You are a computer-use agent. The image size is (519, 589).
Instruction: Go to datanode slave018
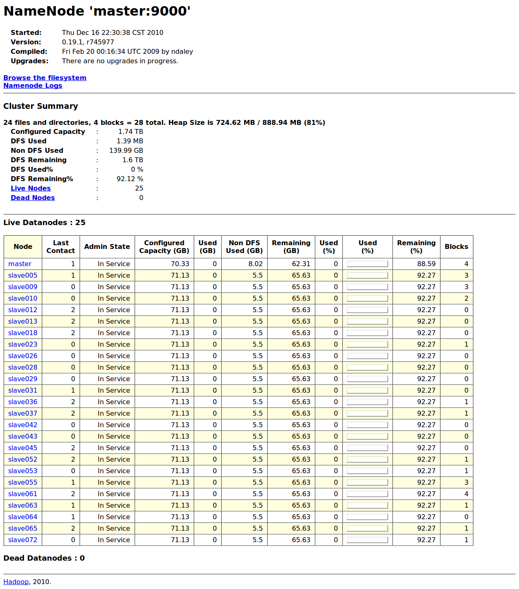pos(23,333)
